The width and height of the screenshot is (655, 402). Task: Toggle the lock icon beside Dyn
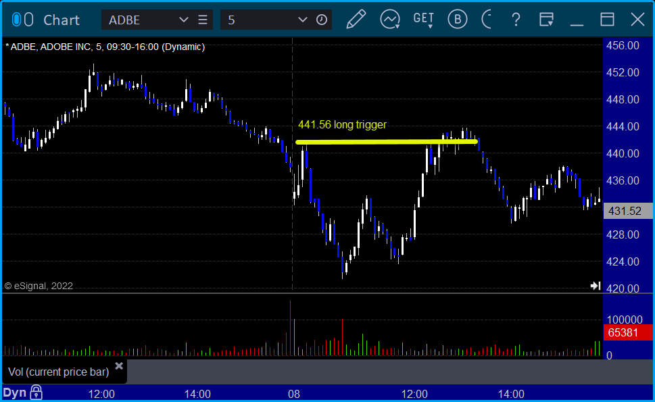click(37, 393)
